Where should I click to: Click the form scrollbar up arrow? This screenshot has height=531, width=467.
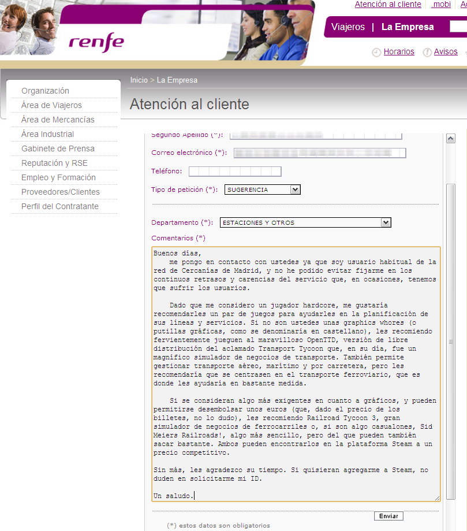point(451,139)
